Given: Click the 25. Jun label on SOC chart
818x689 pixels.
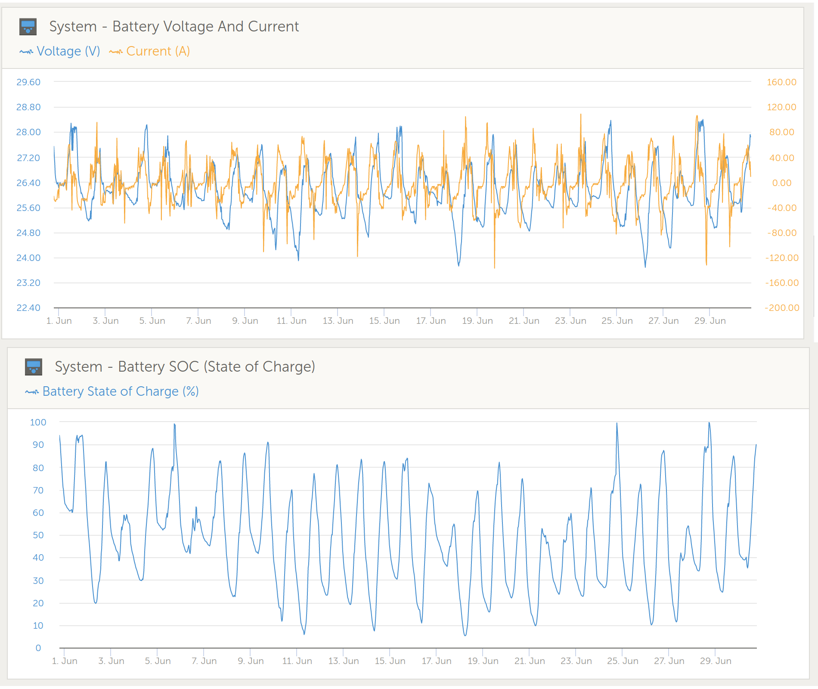Looking at the screenshot, I should coord(623,661).
